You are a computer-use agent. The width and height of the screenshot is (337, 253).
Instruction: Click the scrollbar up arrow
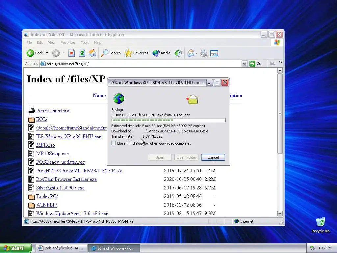(280, 71)
